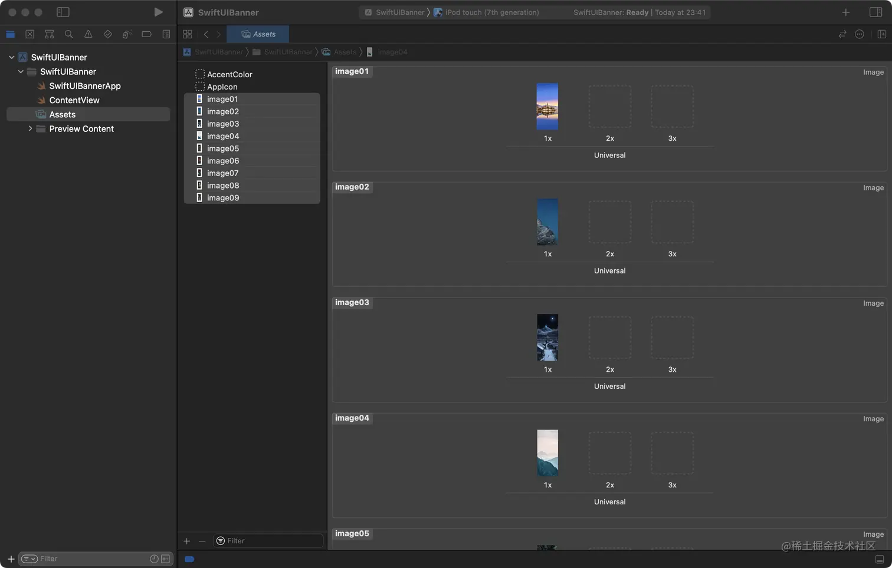This screenshot has height=568, width=892.
Task: Open the Test navigator diamond icon
Action: coord(107,34)
